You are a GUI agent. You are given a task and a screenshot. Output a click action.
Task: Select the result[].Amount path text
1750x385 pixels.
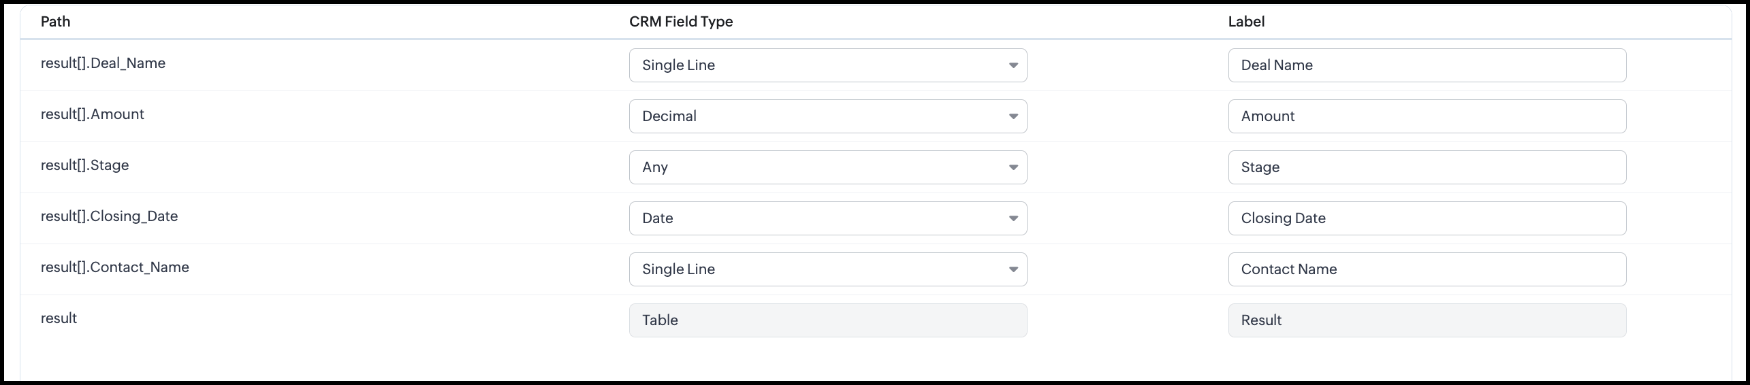coord(92,114)
